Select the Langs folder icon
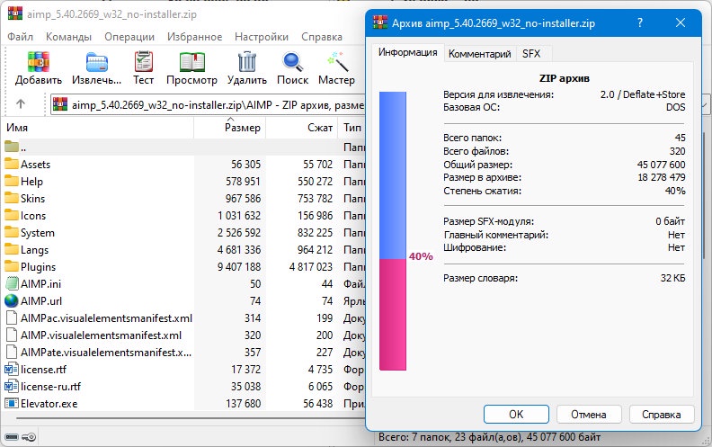This screenshot has width=712, height=447. pyautogui.click(x=12, y=249)
